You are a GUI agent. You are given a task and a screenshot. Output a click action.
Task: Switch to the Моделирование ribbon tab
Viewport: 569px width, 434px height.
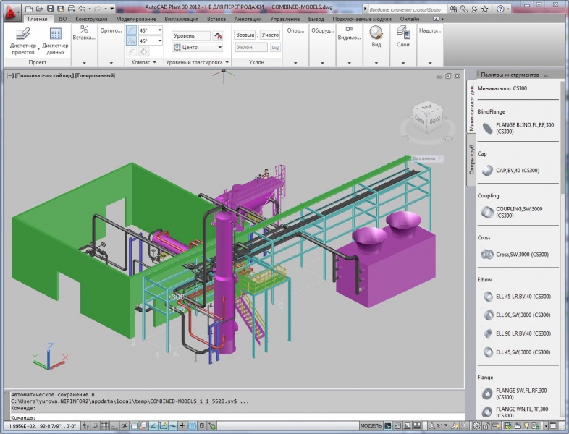click(136, 19)
